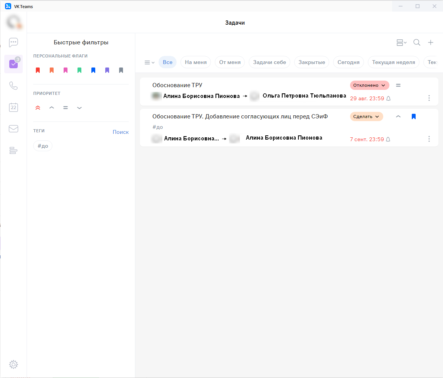Select the red personal flag filter

(x=38, y=70)
